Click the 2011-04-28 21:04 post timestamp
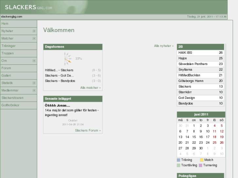Screen dimensions: 238x178 73,124
